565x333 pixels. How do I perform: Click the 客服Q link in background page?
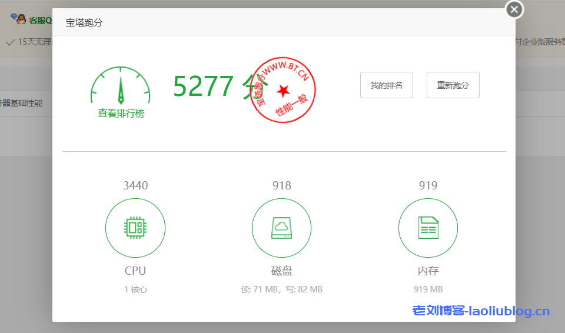click(x=41, y=21)
